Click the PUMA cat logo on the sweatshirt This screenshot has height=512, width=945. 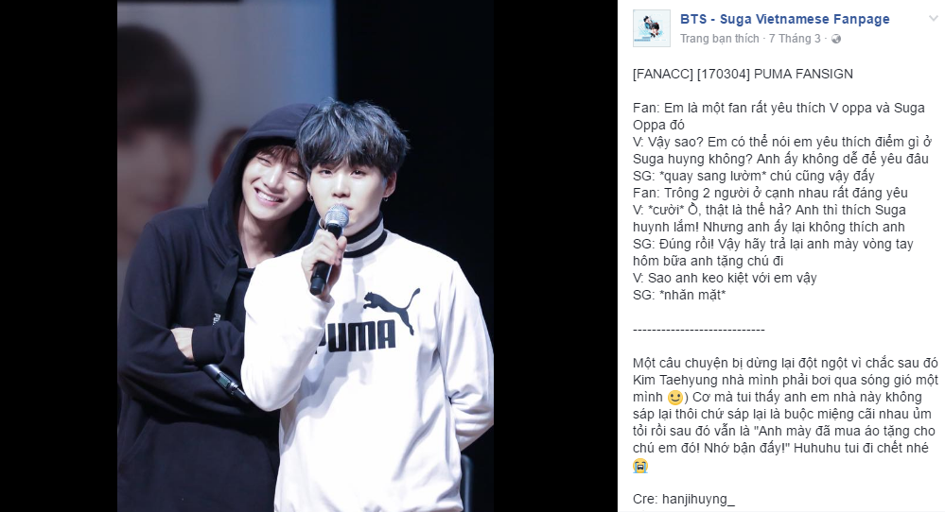pos(391,307)
